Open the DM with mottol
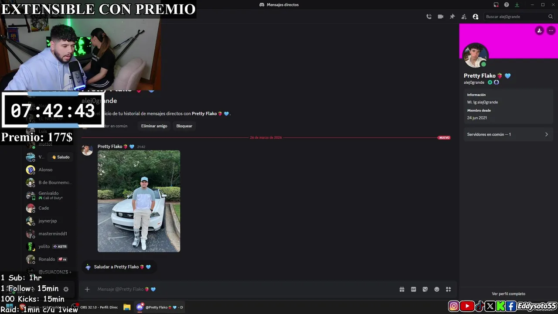This screenshot has width=558, height=314. [x=45, y=144]
